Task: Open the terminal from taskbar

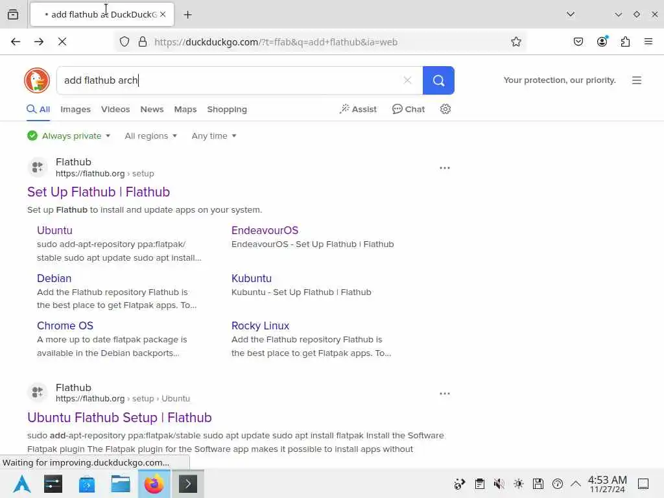Action: tap(188, 484)
